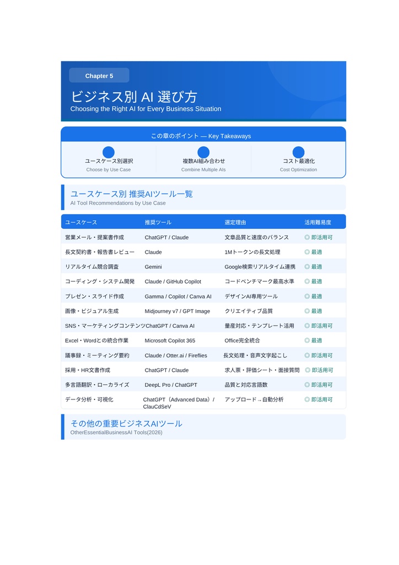Click the ChatGPT (Advanced Data) cell
This screenshot has height=565, width=399.
(x=179, y=403)
